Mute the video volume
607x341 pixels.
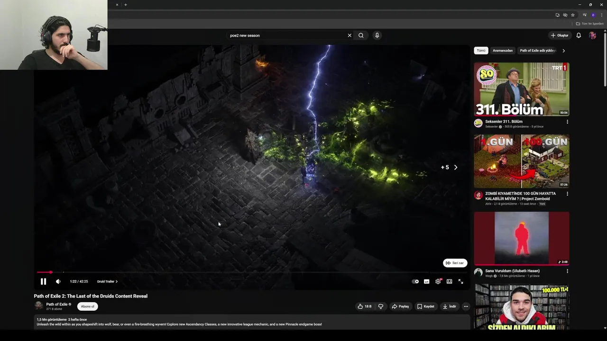click(x=58, y=281)
